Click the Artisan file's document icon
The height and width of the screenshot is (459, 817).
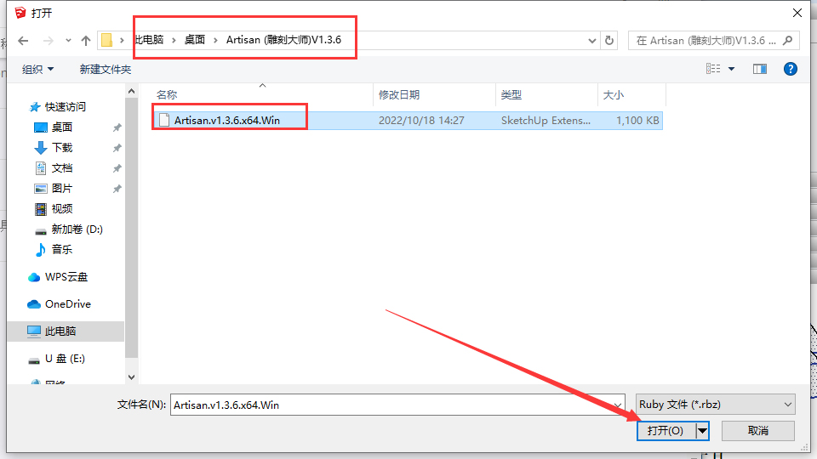tap(164, 120)
